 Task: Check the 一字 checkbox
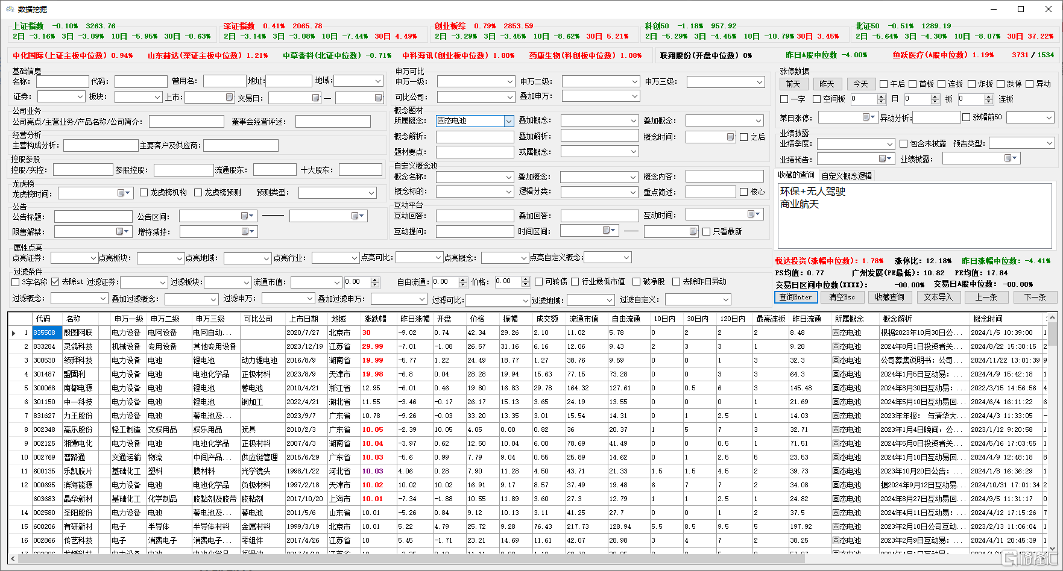(x=784, y=99)
